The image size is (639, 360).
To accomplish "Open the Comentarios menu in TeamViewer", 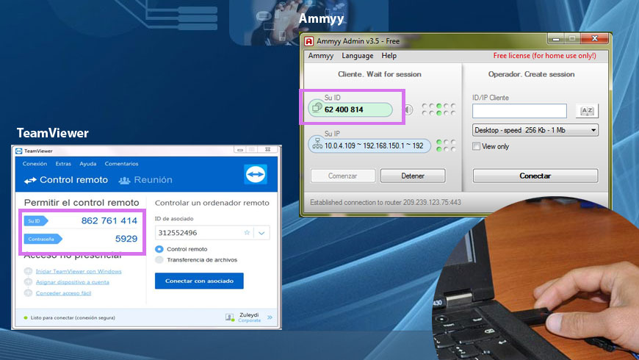I will (121, 164).
